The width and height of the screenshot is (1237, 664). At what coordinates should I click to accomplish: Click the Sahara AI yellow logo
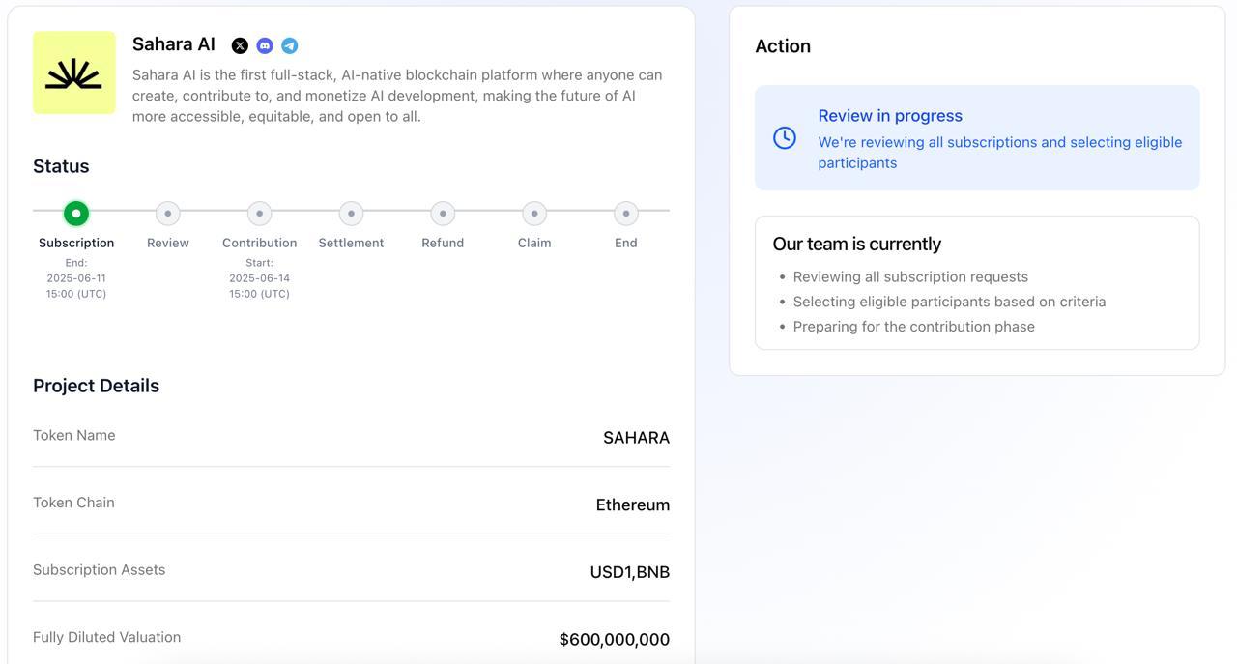coord(74,72)
